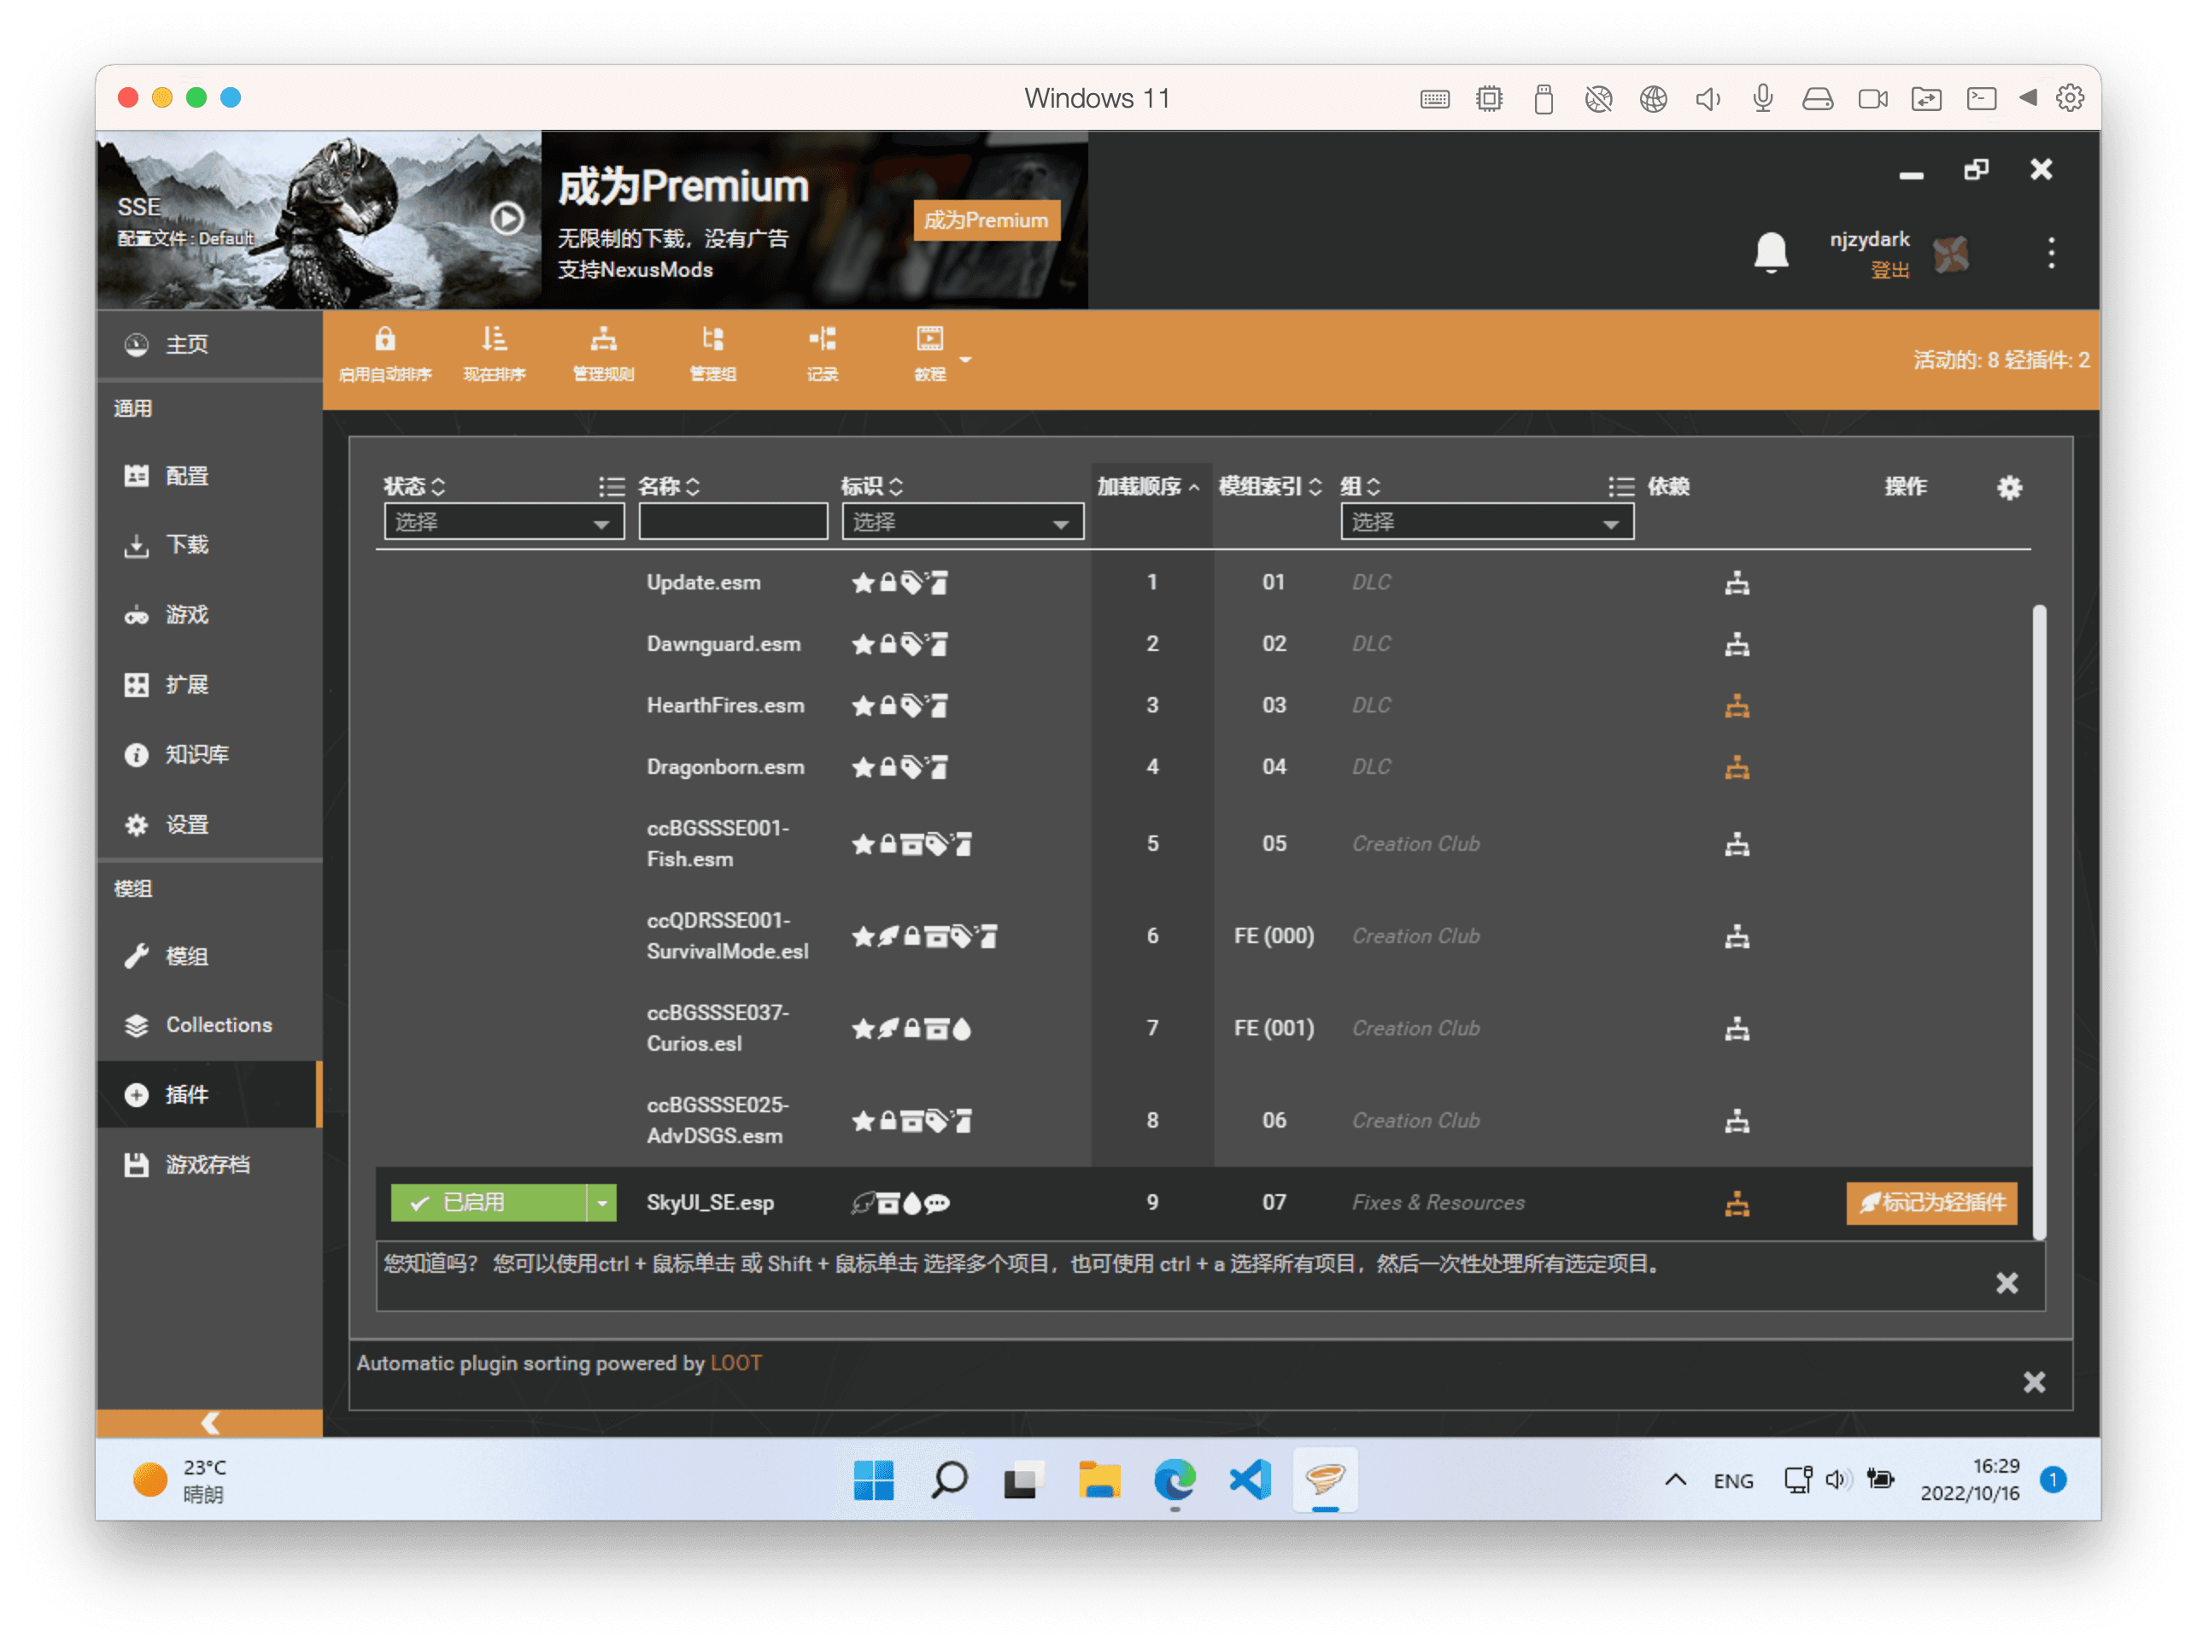
Task: Open 下载 downloads in the sidebar
Action: (209, 544)
